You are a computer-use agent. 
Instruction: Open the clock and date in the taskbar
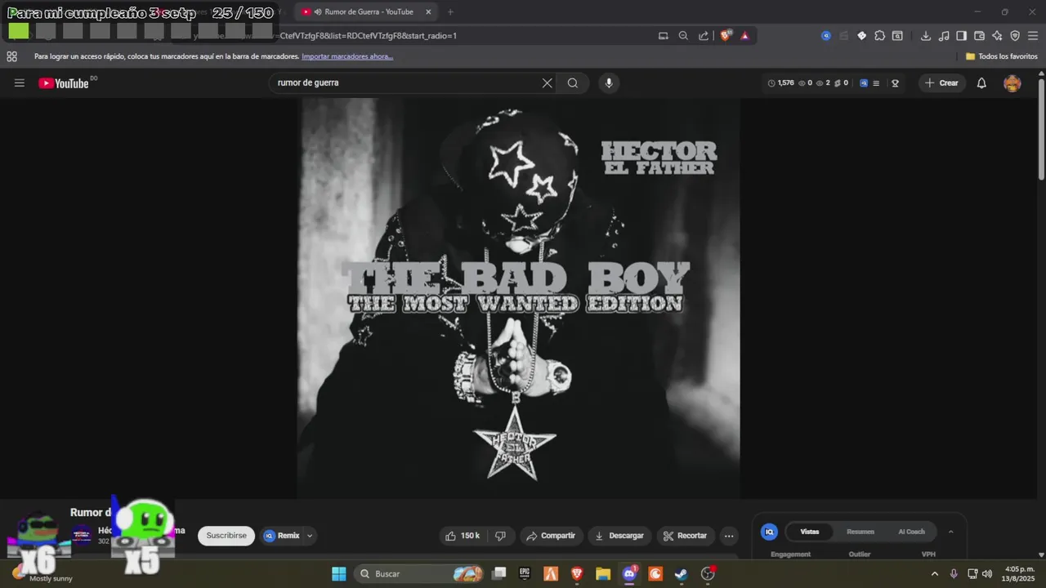pos(1019,574)
